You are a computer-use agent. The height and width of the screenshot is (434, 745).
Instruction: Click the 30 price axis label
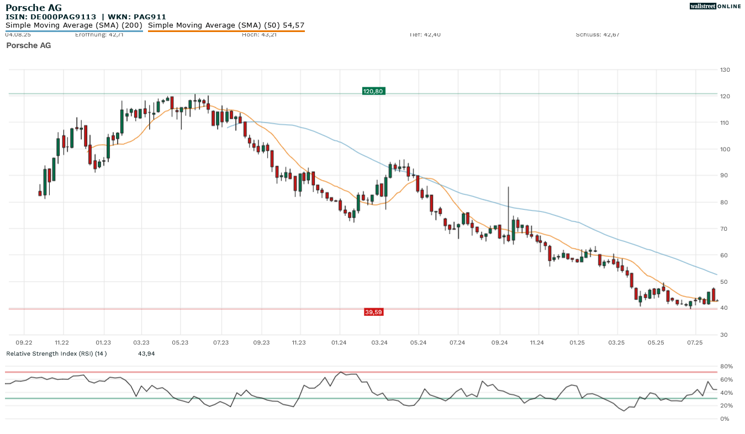pyautogui.click(x=723, y=335)
